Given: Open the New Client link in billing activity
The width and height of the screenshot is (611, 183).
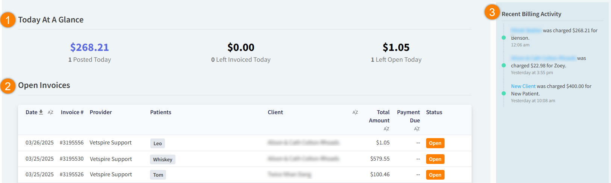Looking at the screenshot, I should (x=523, y=86).
